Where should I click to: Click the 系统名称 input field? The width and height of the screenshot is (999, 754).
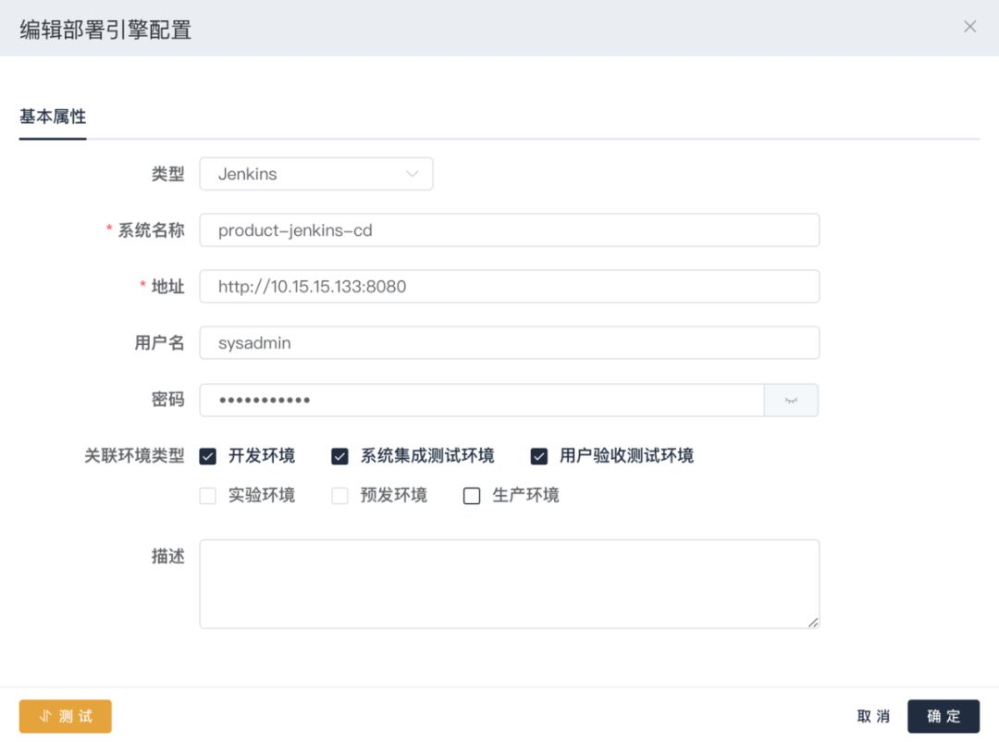tap(509, 230)
